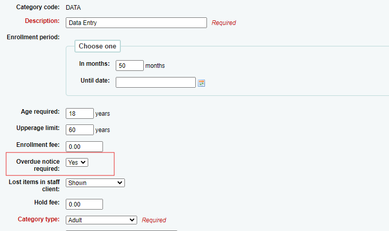Image resolution: width=389 pixels, height=231 pixels.
Task: Click the Description field containing Data Entry
Action: [x=136, y=22]
